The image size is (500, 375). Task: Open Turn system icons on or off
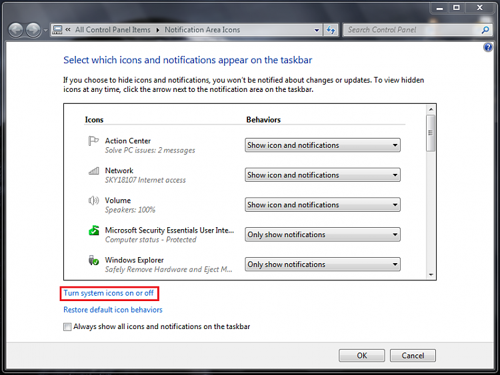109,293
